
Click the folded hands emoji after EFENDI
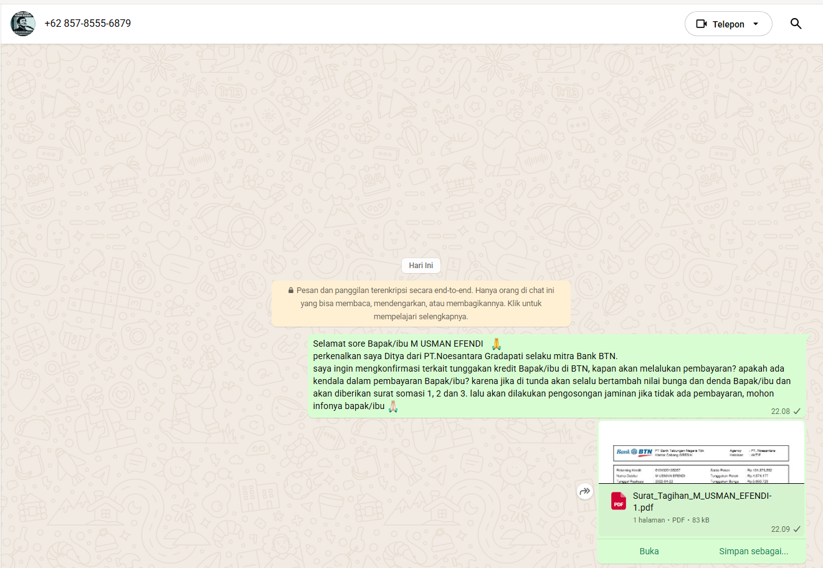tap(496, 344)
